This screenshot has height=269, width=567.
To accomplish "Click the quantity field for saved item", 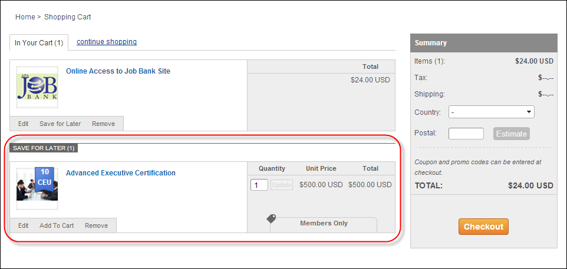I will click(x=259, y=185).
